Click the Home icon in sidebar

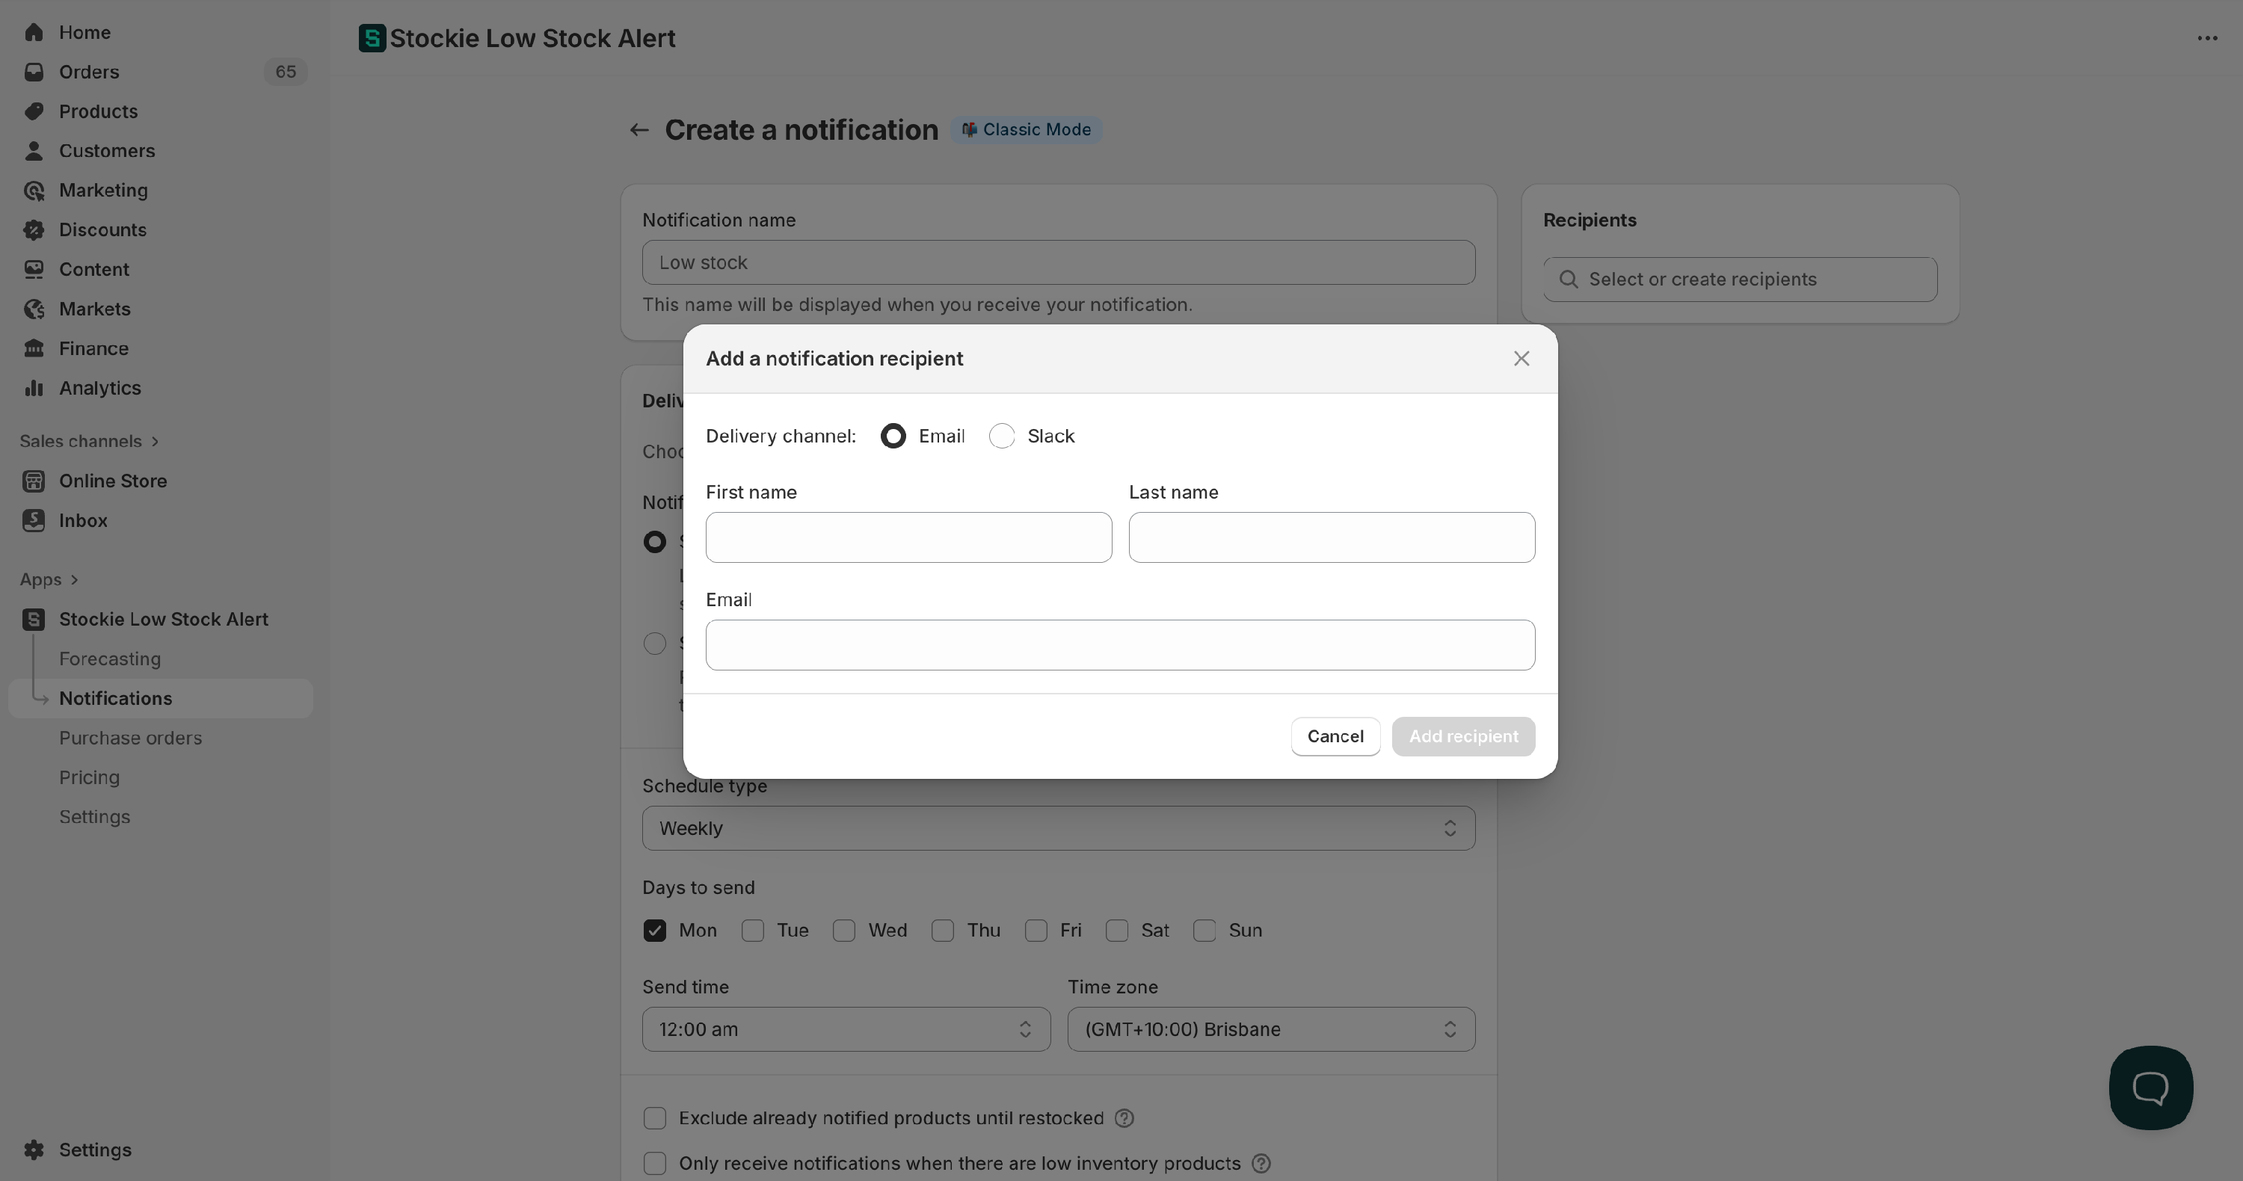pos(34,32)
